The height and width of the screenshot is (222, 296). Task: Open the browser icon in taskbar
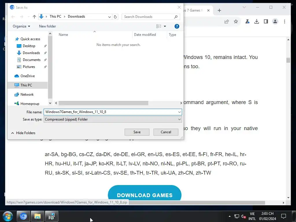tap(23, 216)
